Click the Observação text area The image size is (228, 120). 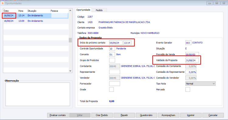[x=38, y=94]
